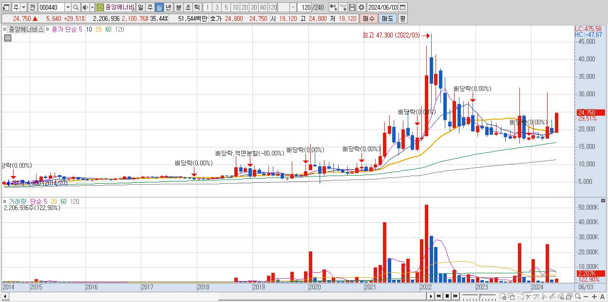Click the stacked chart windows icon
Screen dimensions: 608x302
point(569,296)
